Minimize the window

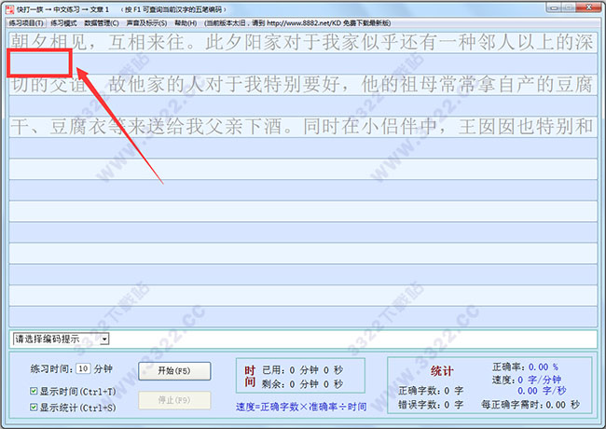point(554,7)
